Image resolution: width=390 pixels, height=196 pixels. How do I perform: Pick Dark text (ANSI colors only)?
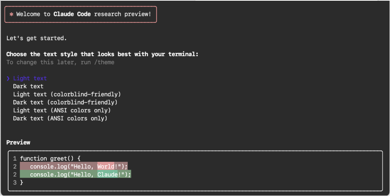(60, 118)
